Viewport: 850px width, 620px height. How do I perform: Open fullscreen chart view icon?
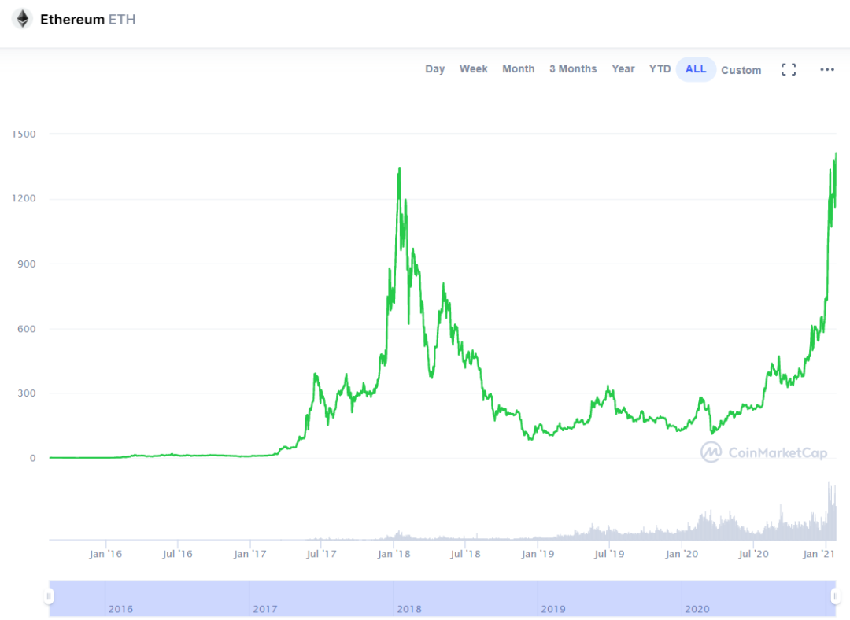point(789,69)
